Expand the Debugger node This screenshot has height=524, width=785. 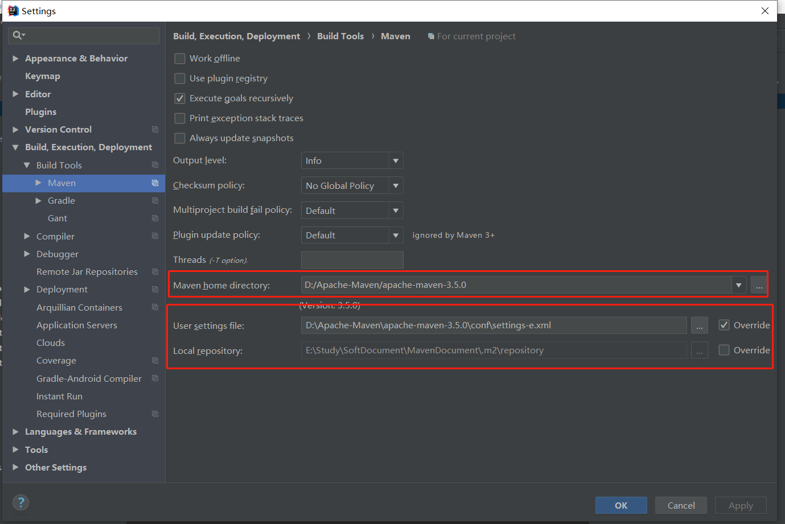tap(27, 254)
